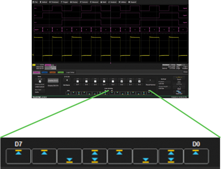Screen dimensions: 221x169
Task: Edit the D.2 line name
Action: coord(122,84)
